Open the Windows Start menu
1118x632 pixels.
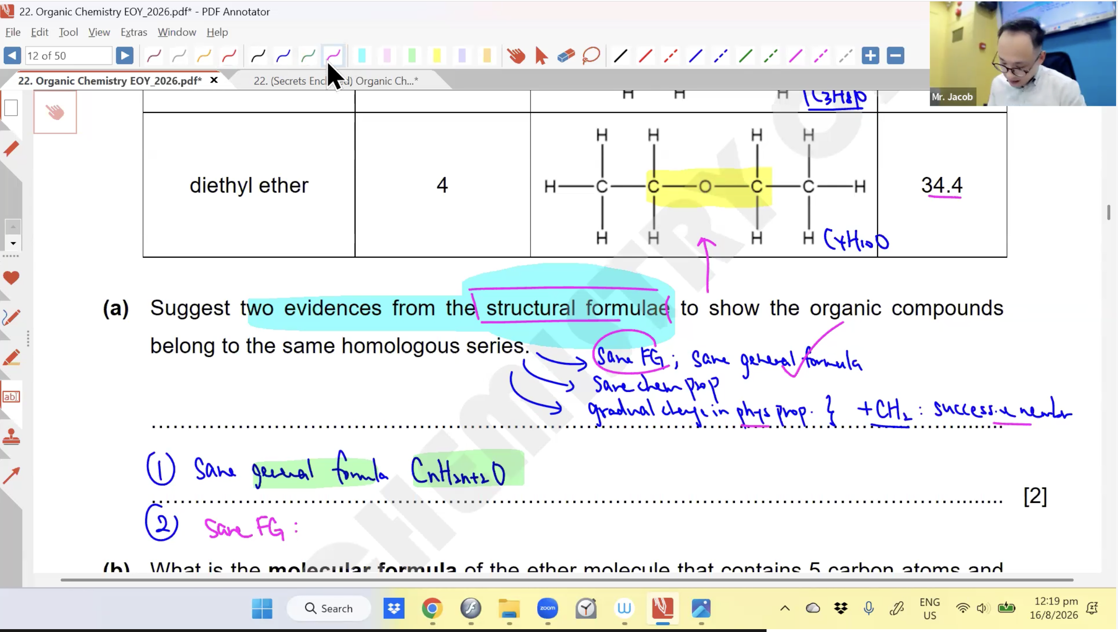[262, 608]
